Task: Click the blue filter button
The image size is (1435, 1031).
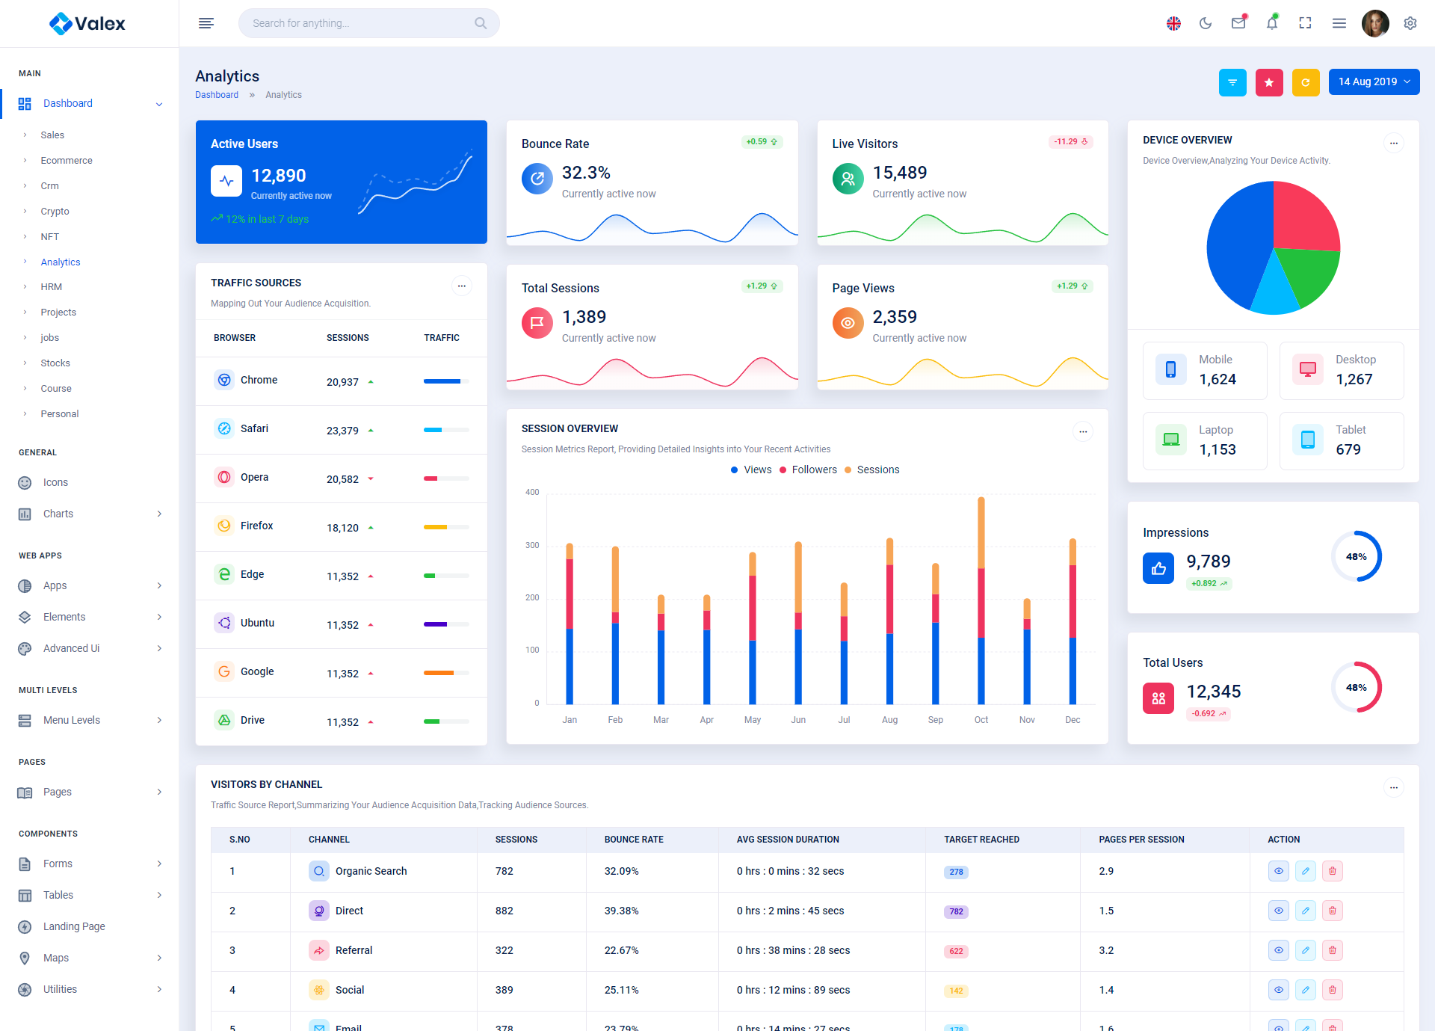Action: [x=1232, y=82]
